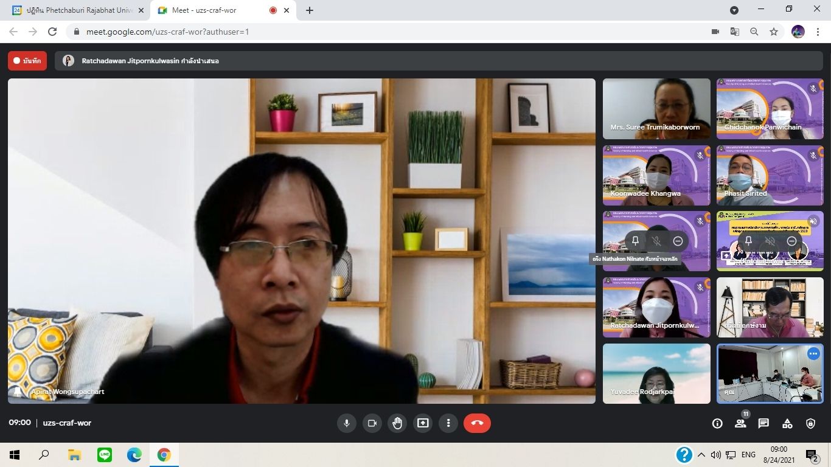Click the Present now screen share icon
This screenshot has width=831, height=467.
[x=423, y=423]
